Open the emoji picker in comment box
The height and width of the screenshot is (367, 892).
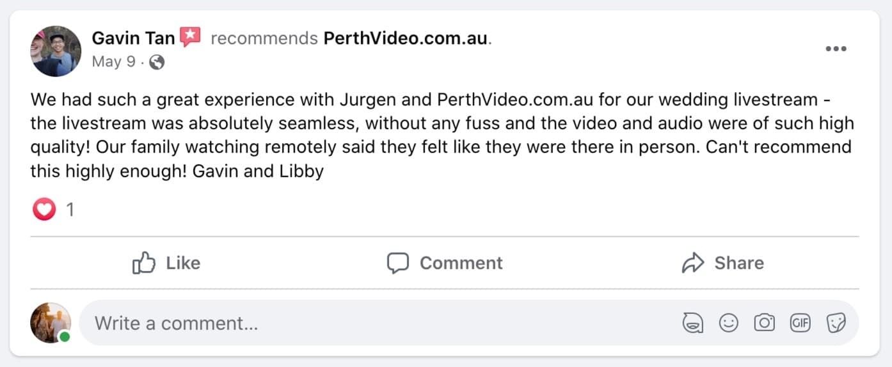click(728, 324)
